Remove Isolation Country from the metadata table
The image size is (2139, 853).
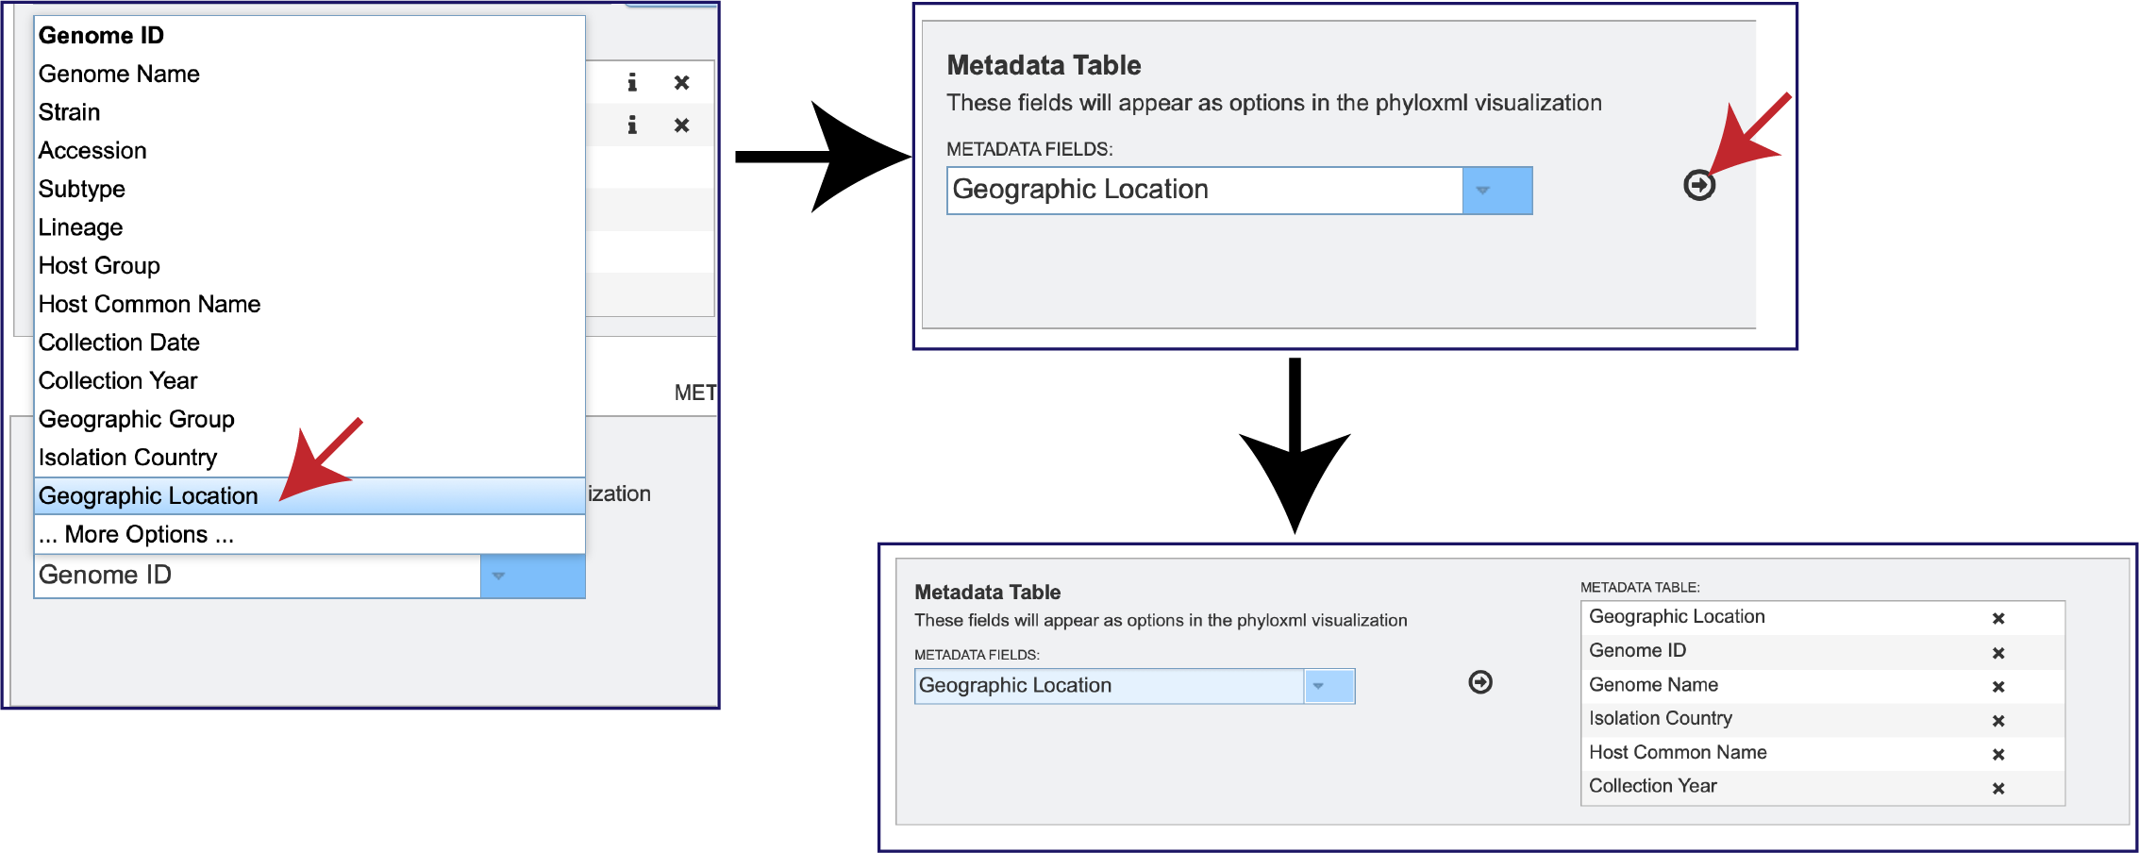1998,720
